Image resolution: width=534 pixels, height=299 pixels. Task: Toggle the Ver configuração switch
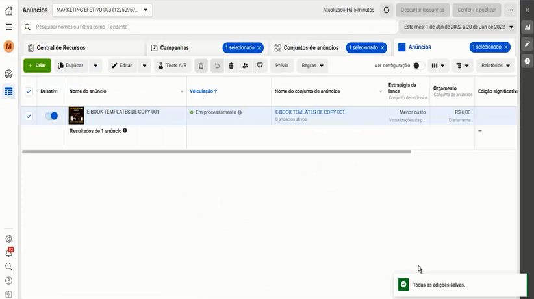point(419,66)
